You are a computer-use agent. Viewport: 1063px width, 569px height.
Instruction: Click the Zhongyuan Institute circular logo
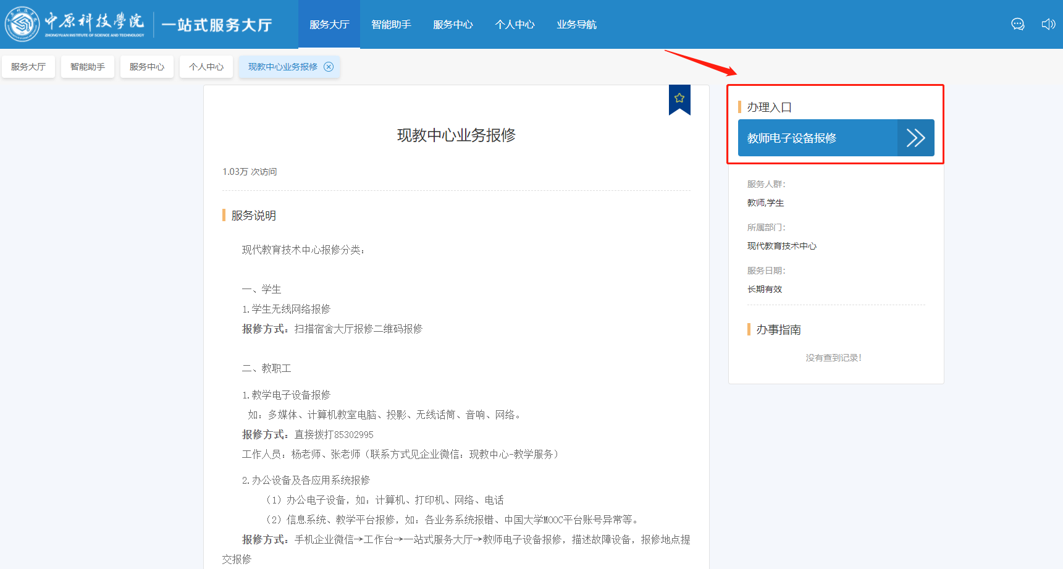pos(22,24)
